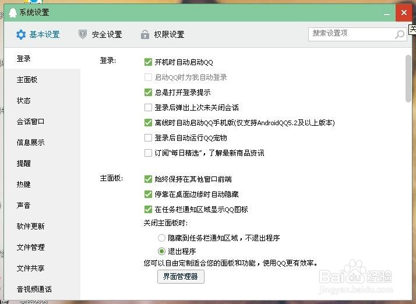Click the 登录: section heading
The width and height of the screenshot is (416, 304).
coord(108,61)
